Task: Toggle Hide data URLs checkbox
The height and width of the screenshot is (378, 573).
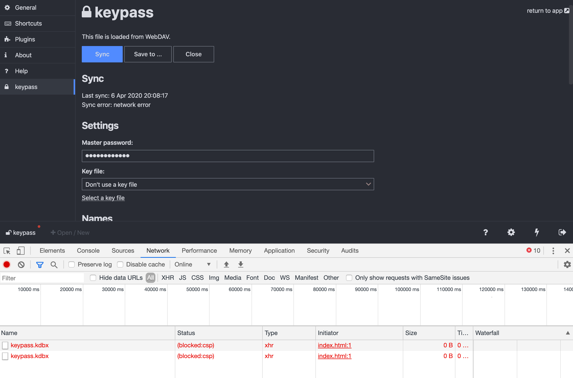Action: click(93, 278)
